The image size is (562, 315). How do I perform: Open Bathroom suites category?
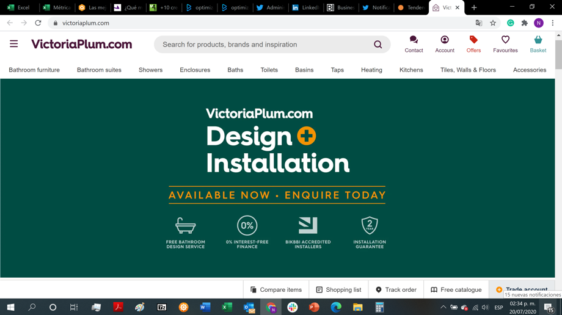(x=99, y=70)
